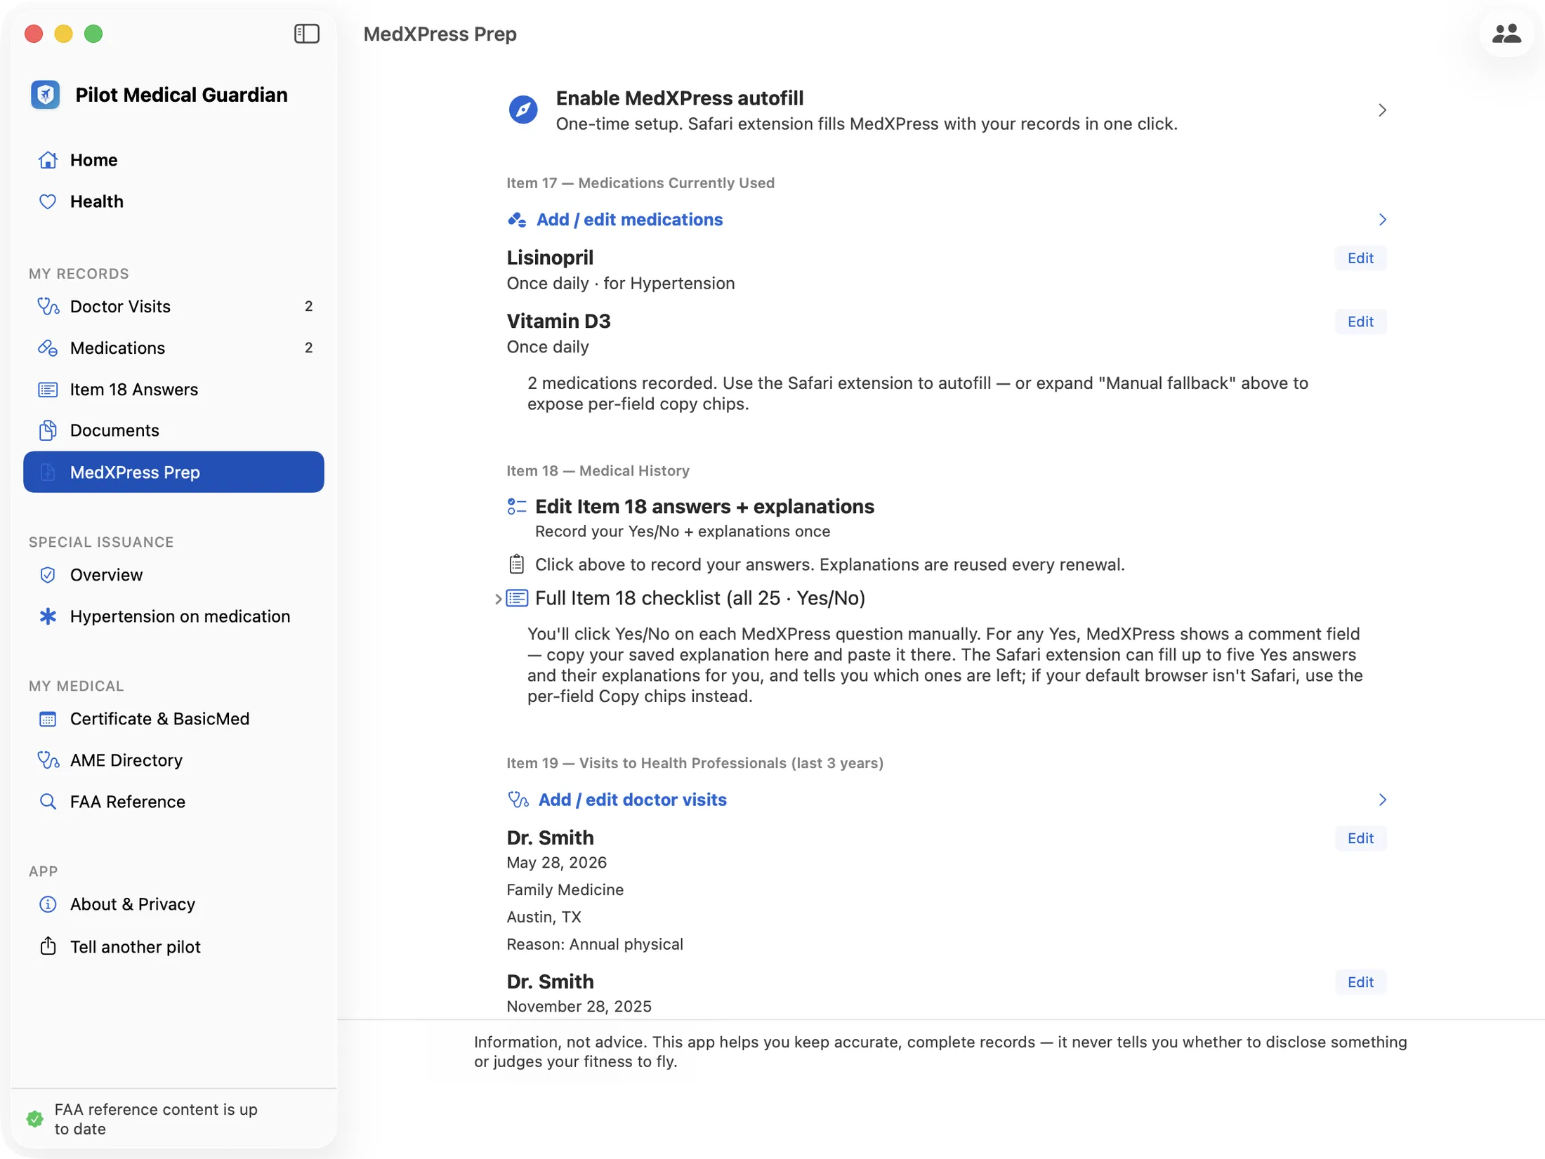The width and height of the screenshot is (1545, 1159).
Task: Open the Documents section
Action: tap(173, 430)
